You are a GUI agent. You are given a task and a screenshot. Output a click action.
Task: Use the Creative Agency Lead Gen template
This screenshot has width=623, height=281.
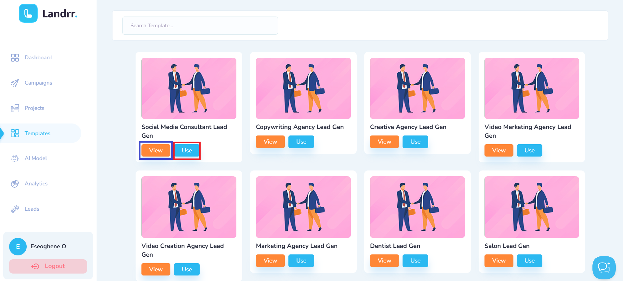[415, 142]
